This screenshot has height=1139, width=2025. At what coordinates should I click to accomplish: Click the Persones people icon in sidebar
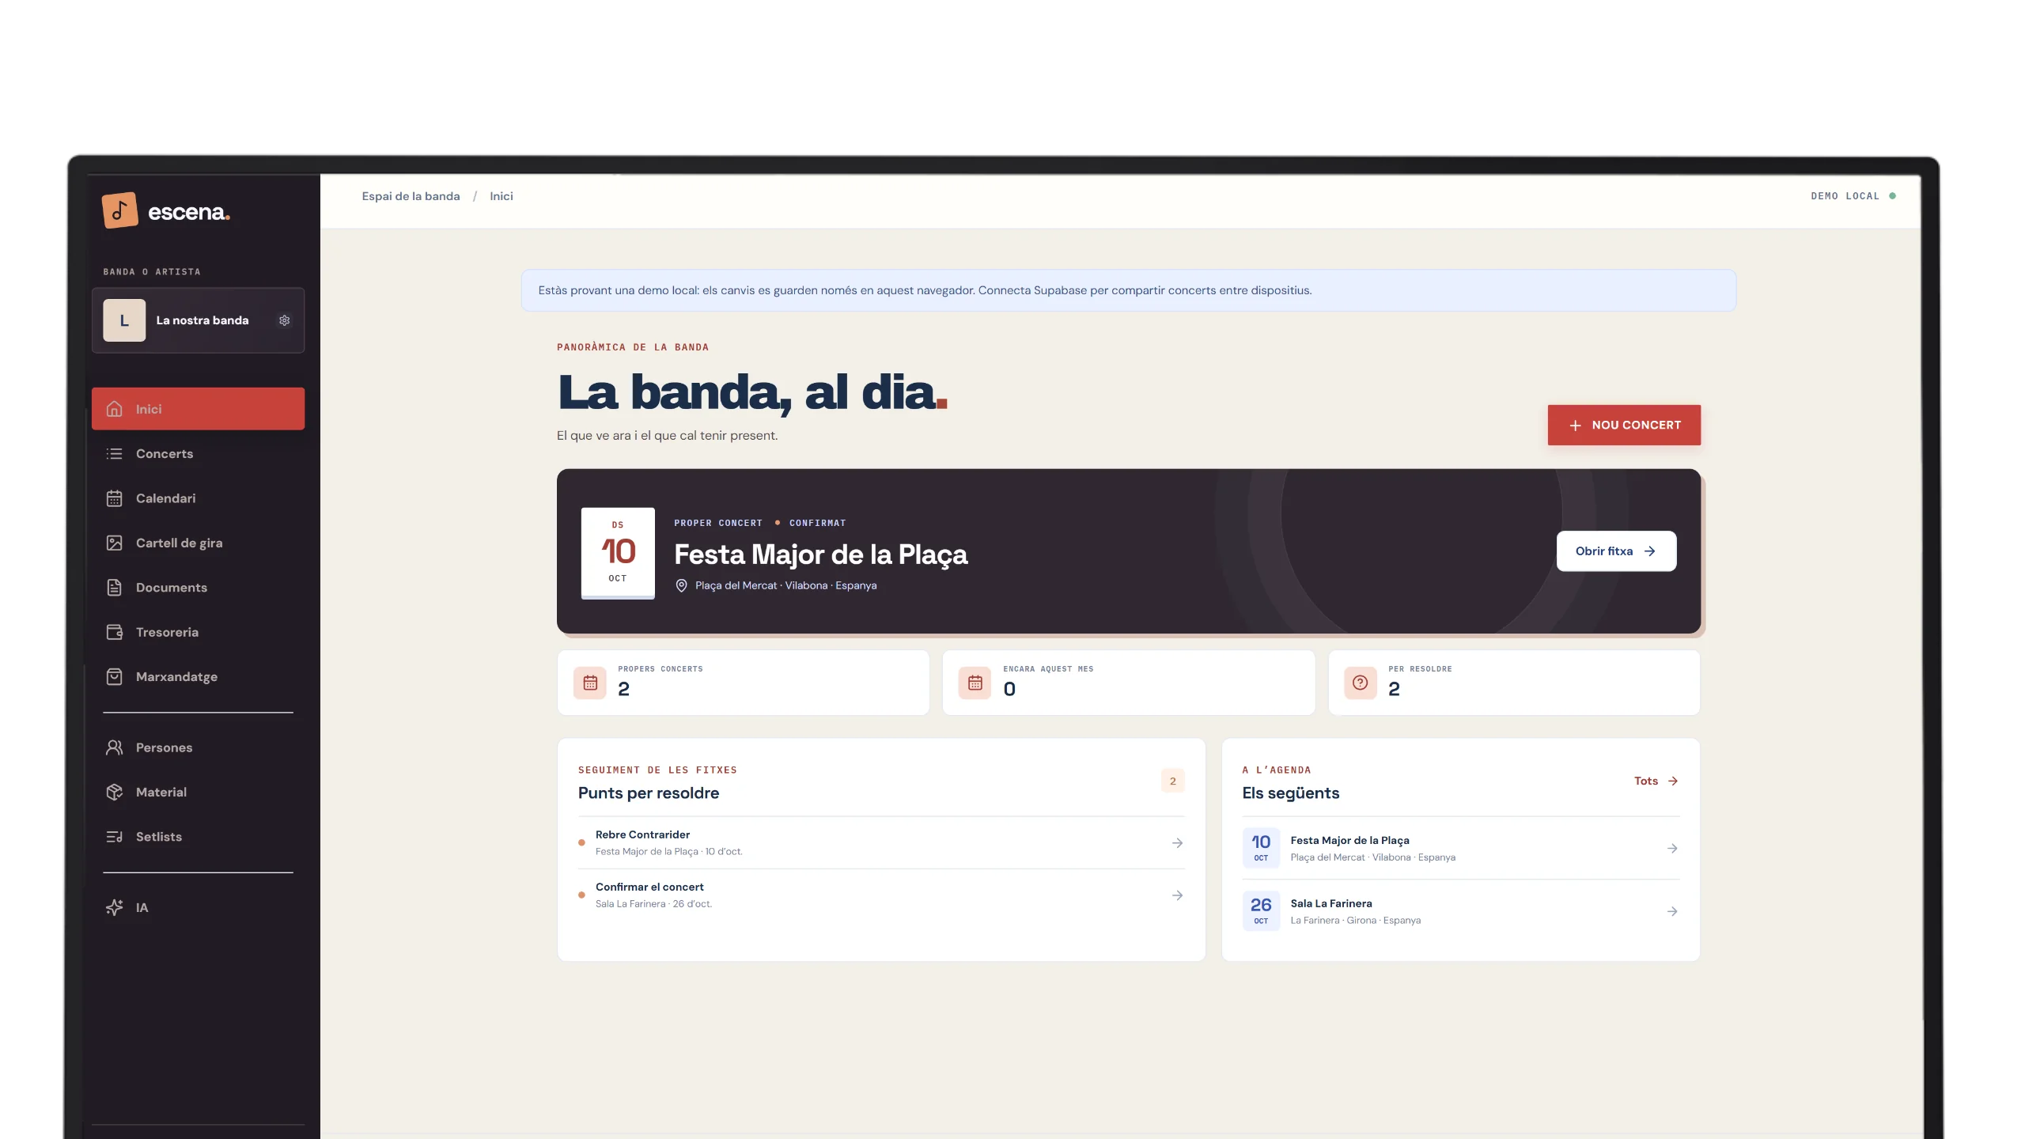coord(115,747)
